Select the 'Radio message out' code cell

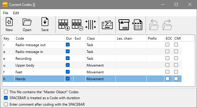(40, 45)
